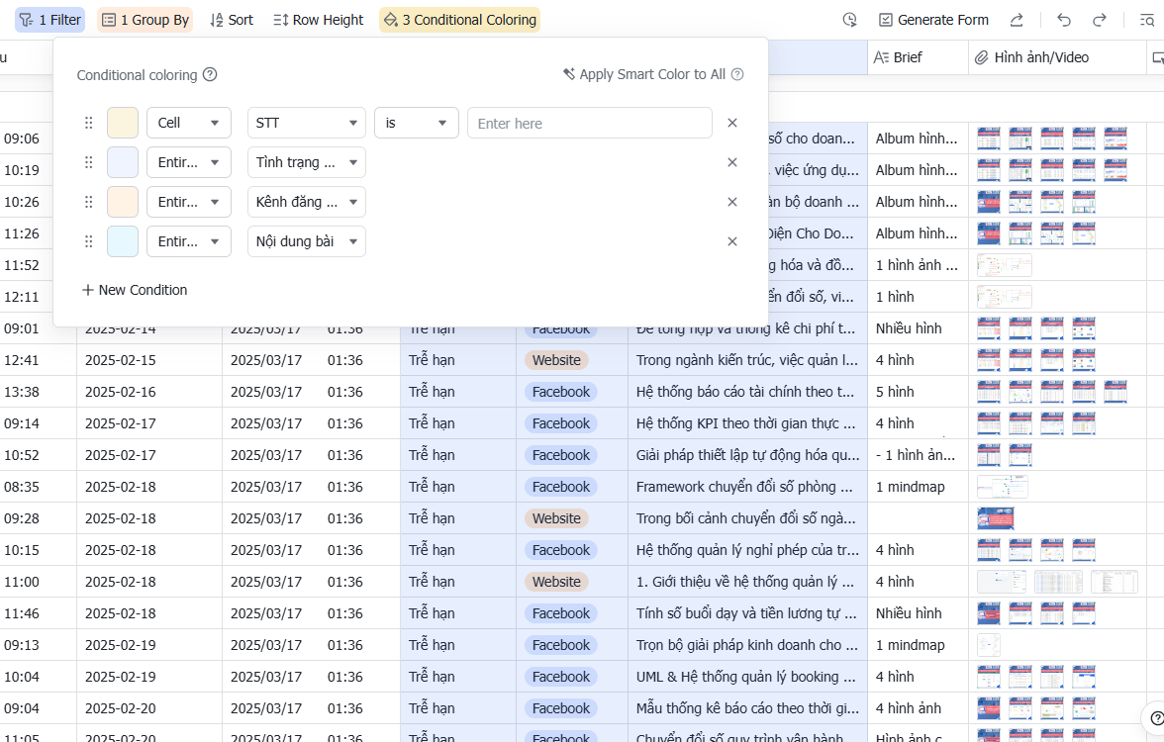This screenshot has width=1164, height=742.
Task: Select cell 'UML & Hệ thống quản lý booking ...'
Action: pyautogui.click(x=747, y=677)
